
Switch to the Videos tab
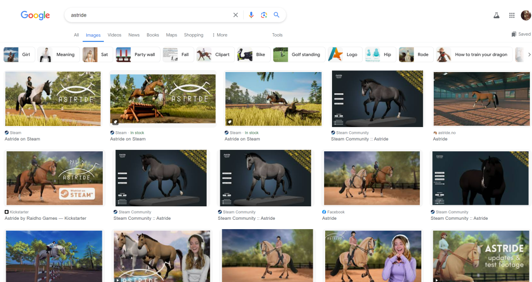coord(114,35)
